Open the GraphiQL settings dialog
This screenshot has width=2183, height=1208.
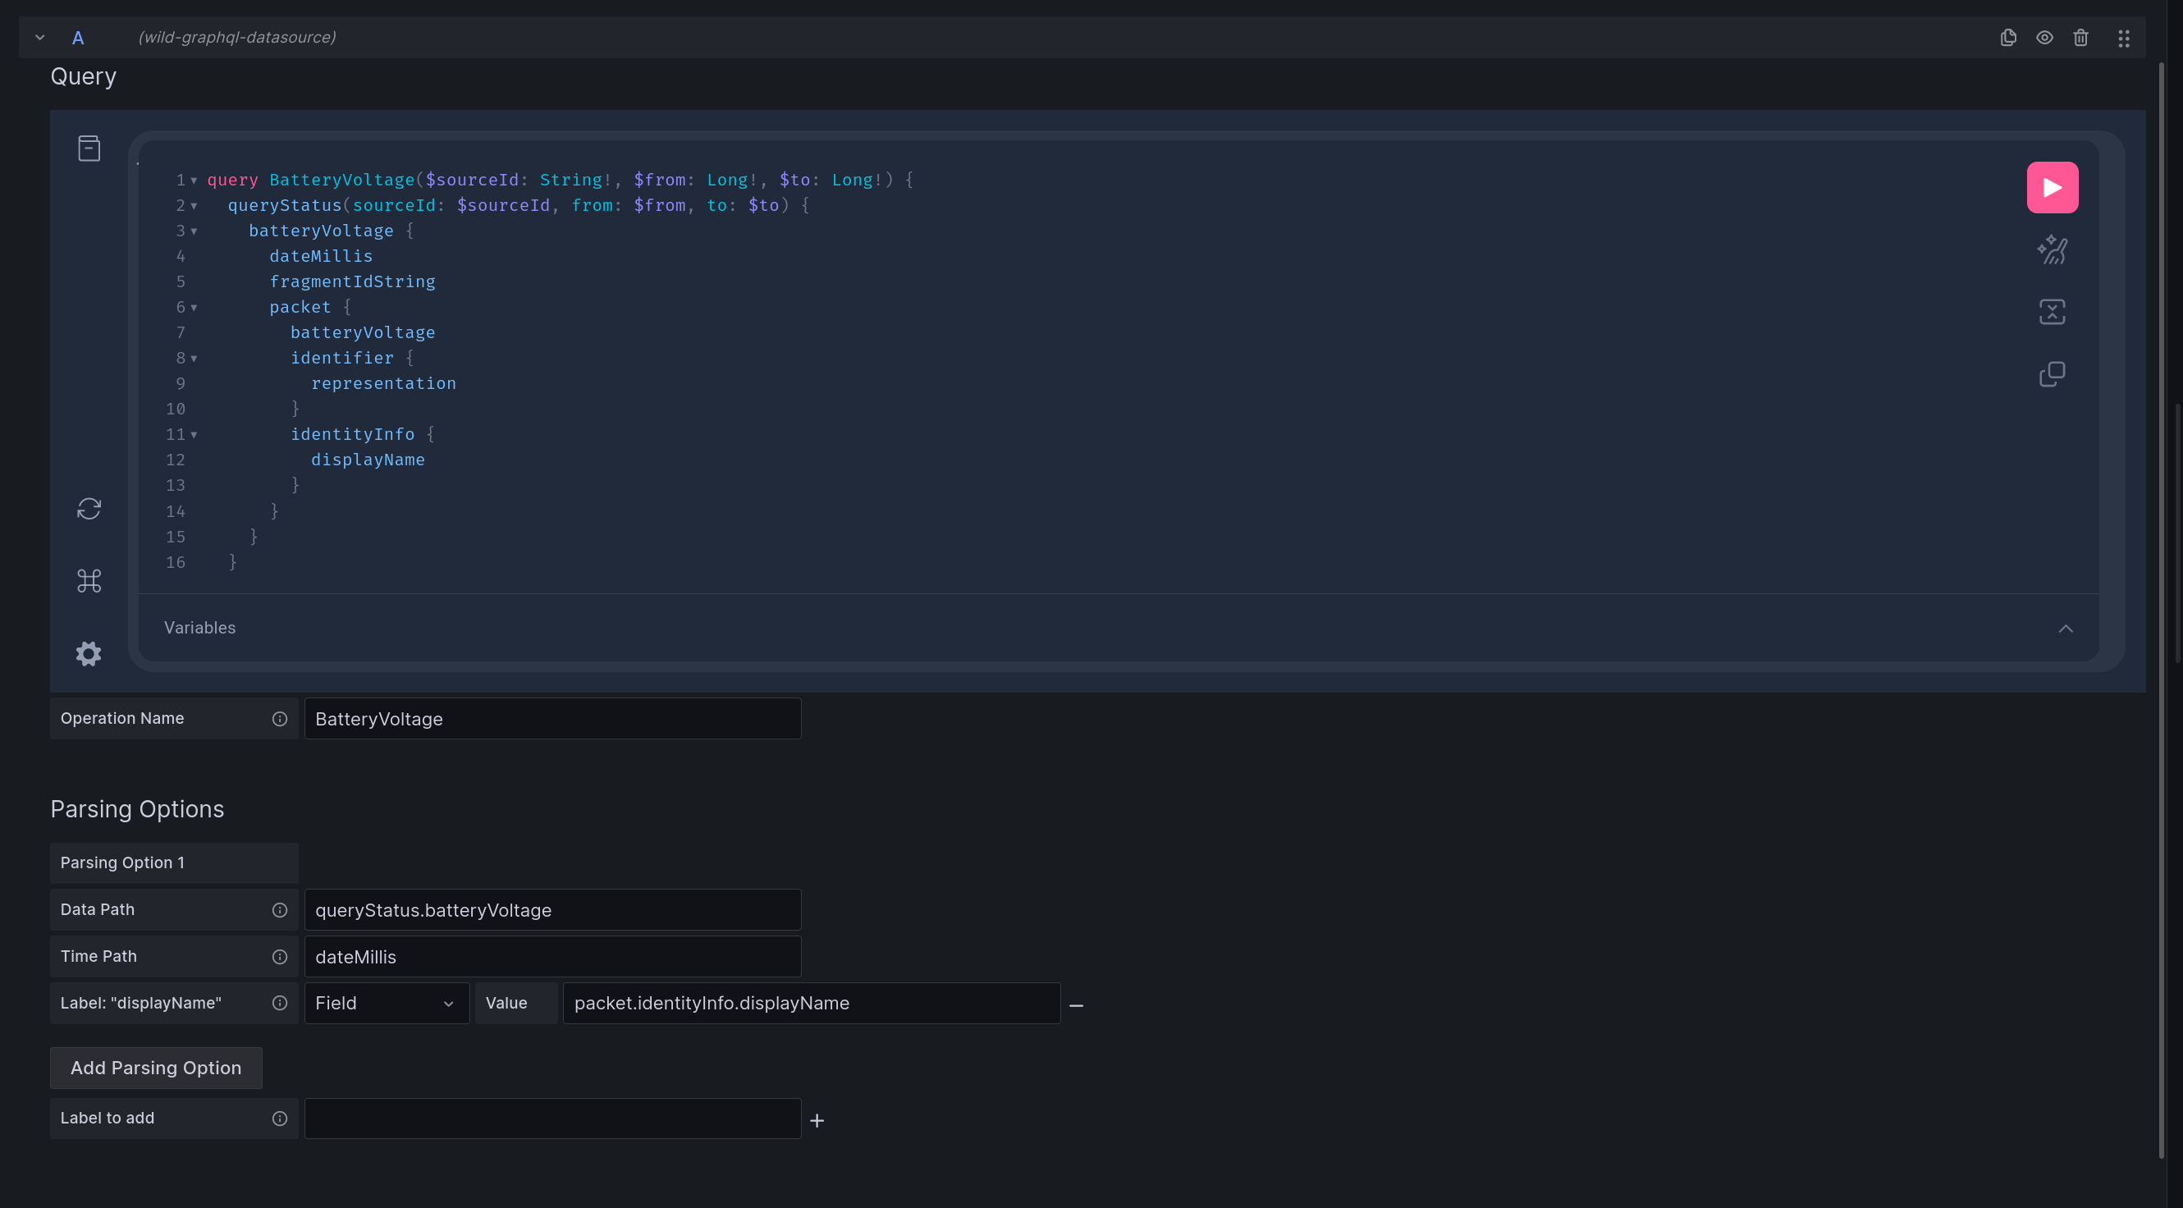89,653
